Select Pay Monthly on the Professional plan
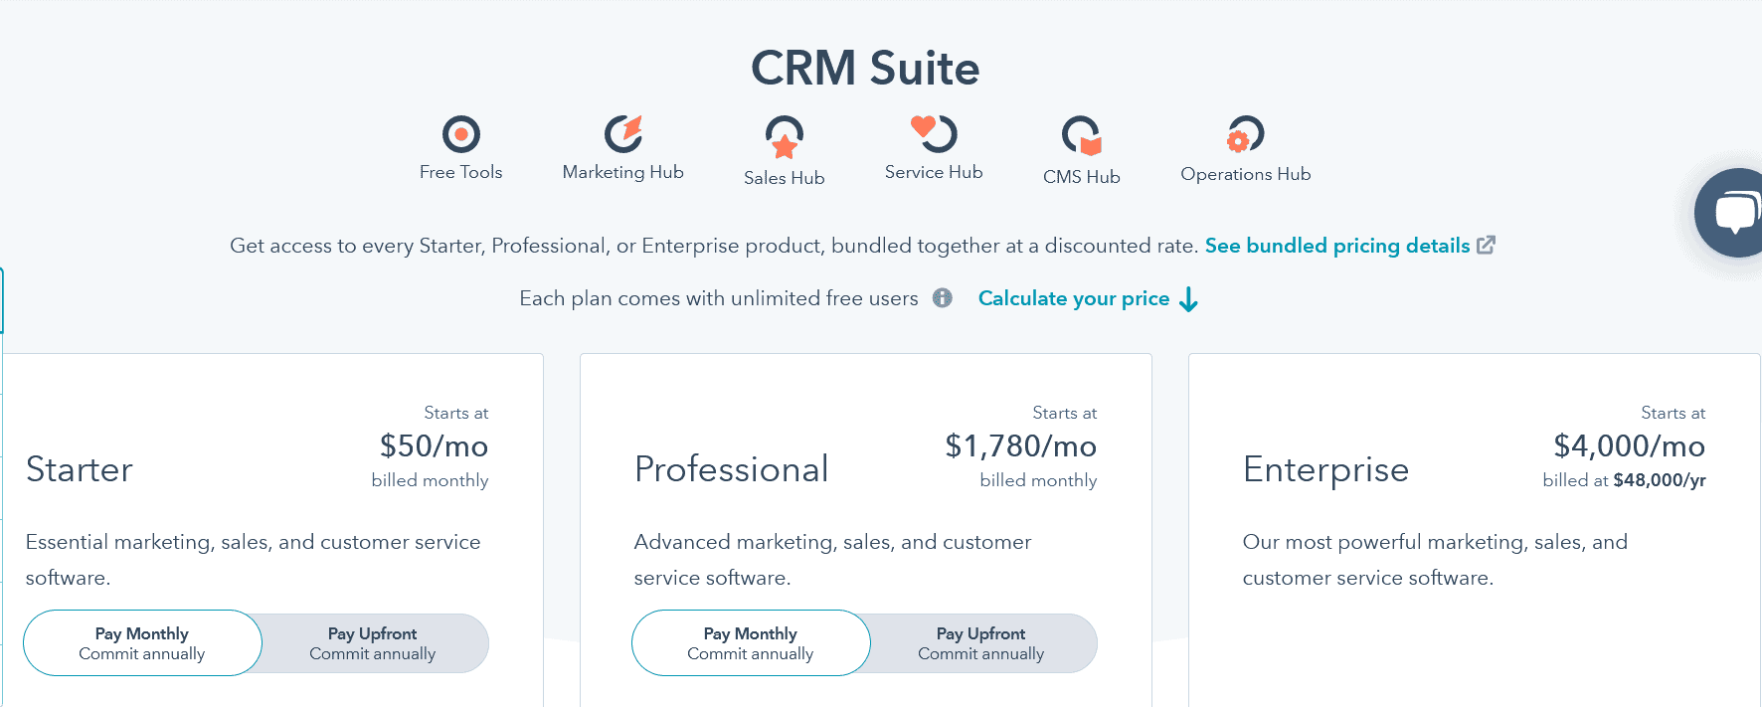The height and width of the screenshot is (707, 1762). point(751,643)
